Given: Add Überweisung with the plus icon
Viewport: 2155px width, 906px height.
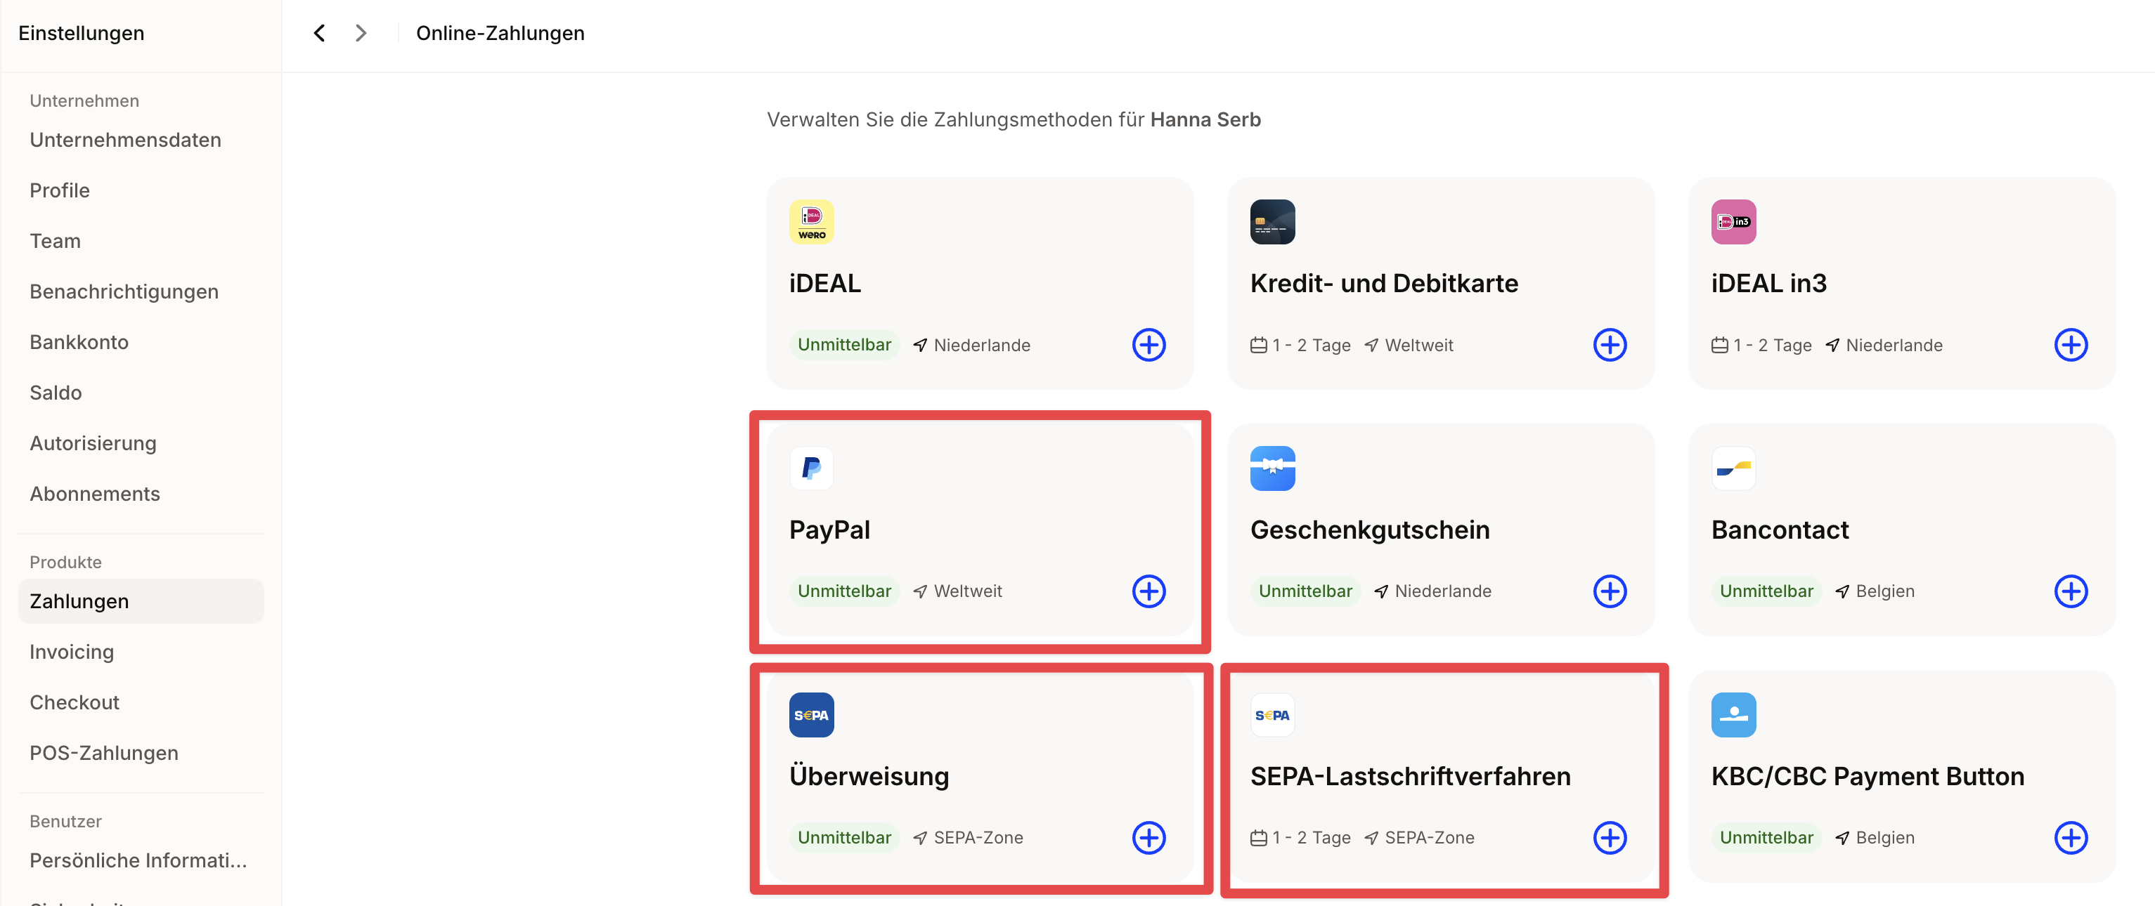Looking at the screenshot, I should coord(1148,837).
